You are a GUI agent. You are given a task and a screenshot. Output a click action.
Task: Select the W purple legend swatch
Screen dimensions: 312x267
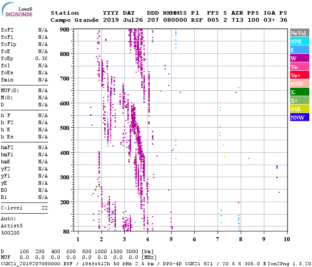(300, 58)
